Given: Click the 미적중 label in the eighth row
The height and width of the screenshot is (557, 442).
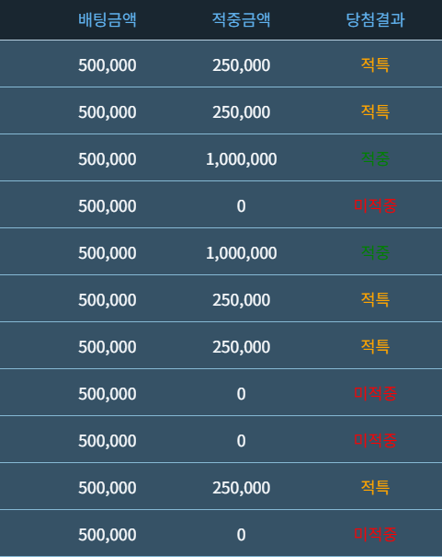Looking at the screenshot, I should click(375, 393).
